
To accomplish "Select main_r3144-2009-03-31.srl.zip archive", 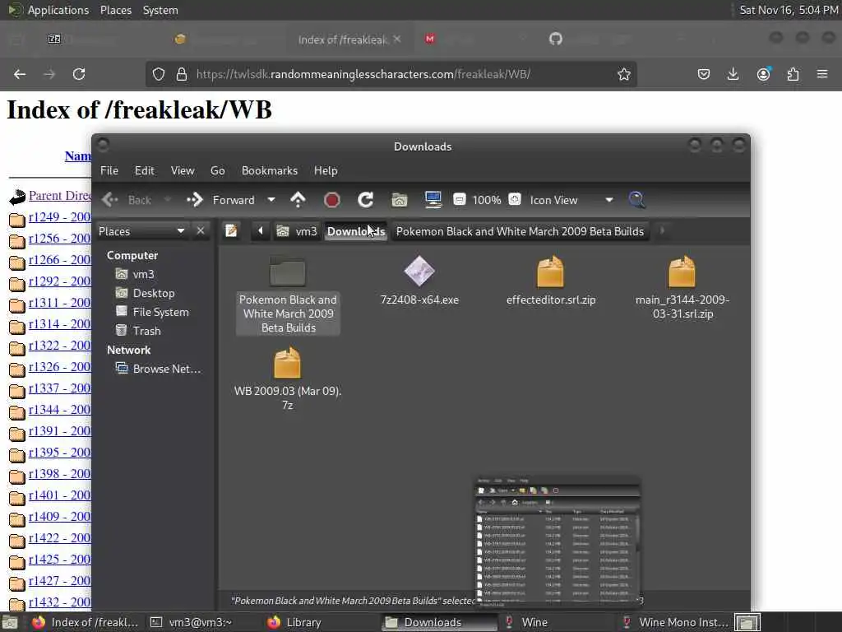I will (x=682, y=272).
